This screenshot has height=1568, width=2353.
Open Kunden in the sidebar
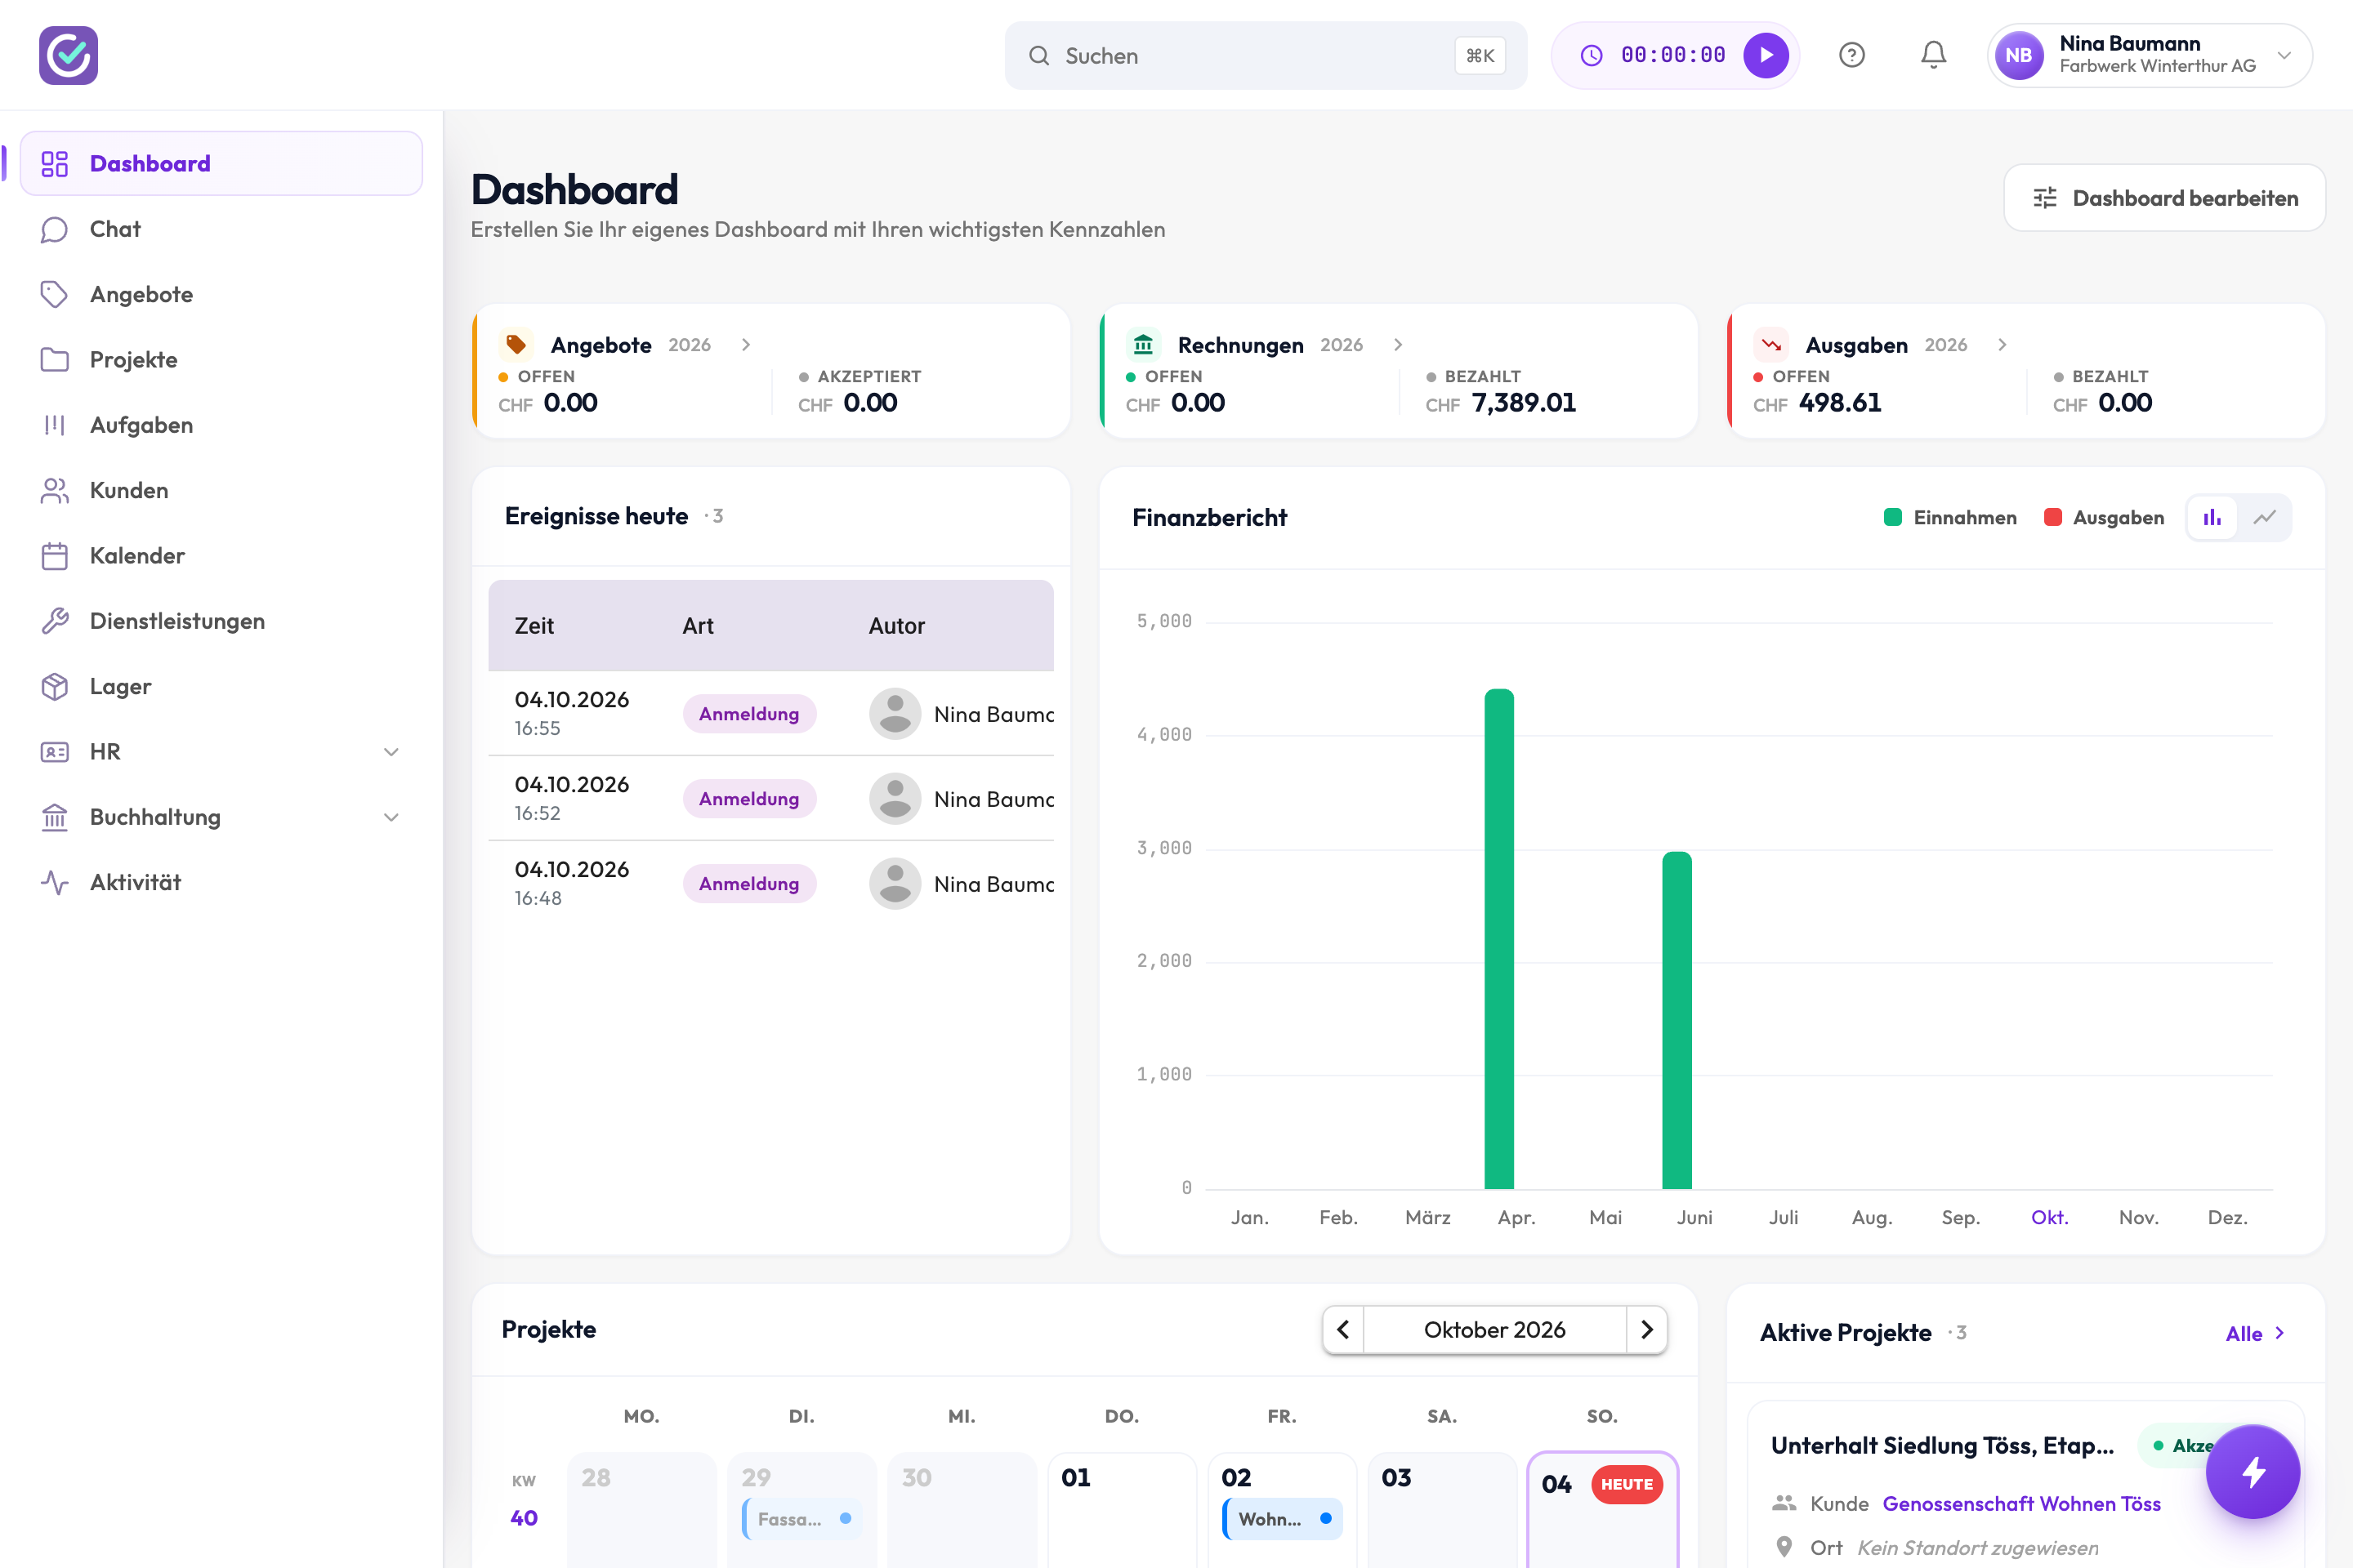(221, 490)
